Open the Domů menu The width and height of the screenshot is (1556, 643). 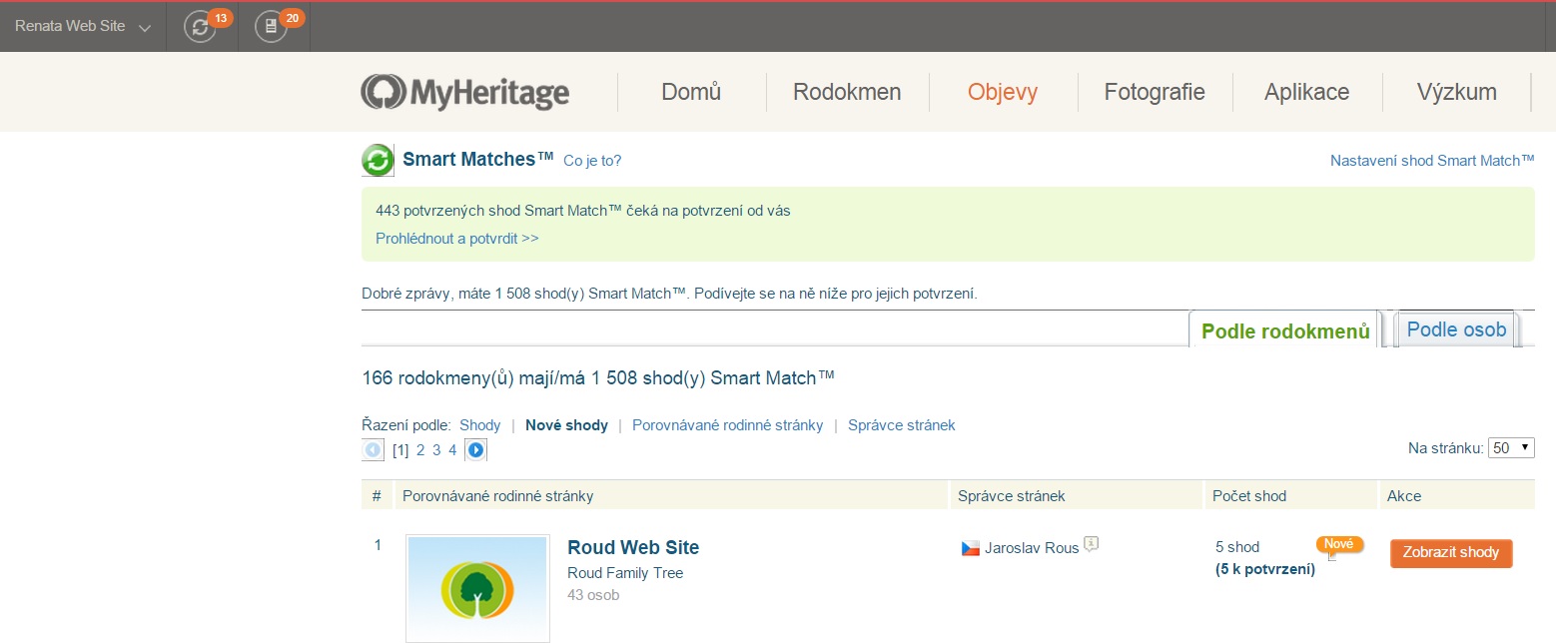coord(691,93)
